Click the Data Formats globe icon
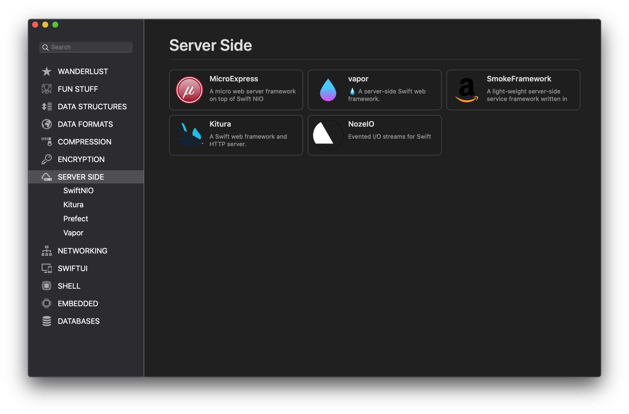The image size is (629, 414). [x=46, y=124]
